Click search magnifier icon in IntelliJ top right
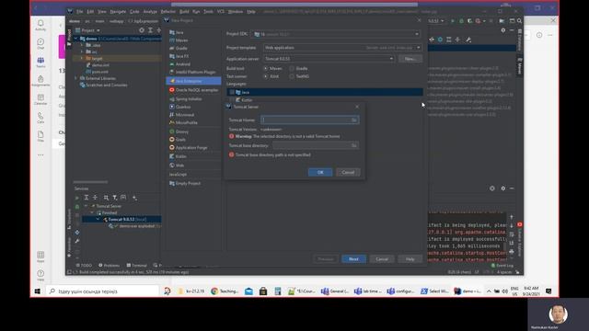This screenshot has width=589, height=331. click(519, 21)
